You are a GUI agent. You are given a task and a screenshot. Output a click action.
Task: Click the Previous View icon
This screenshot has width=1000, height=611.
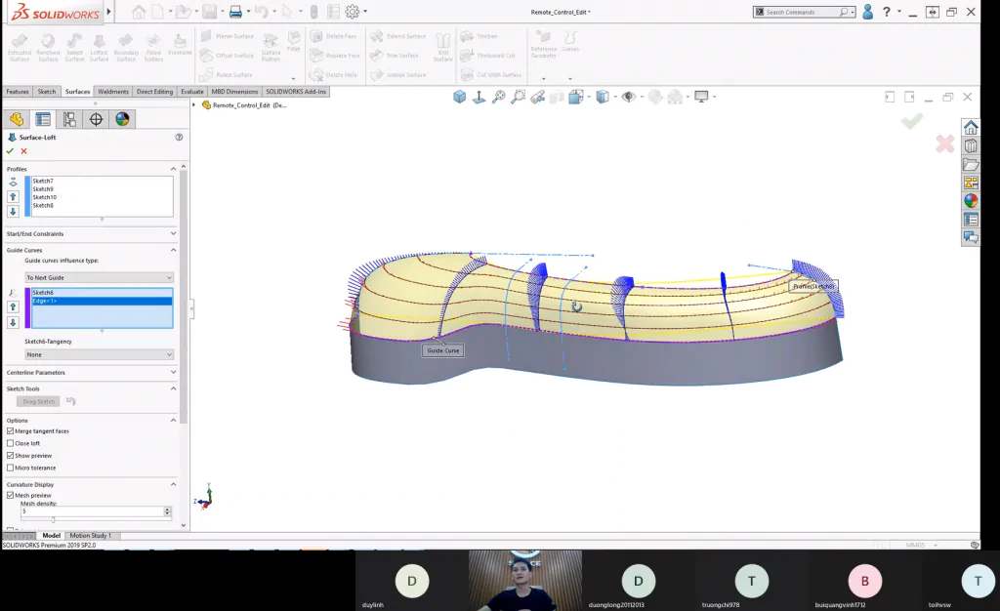[538, 97]
